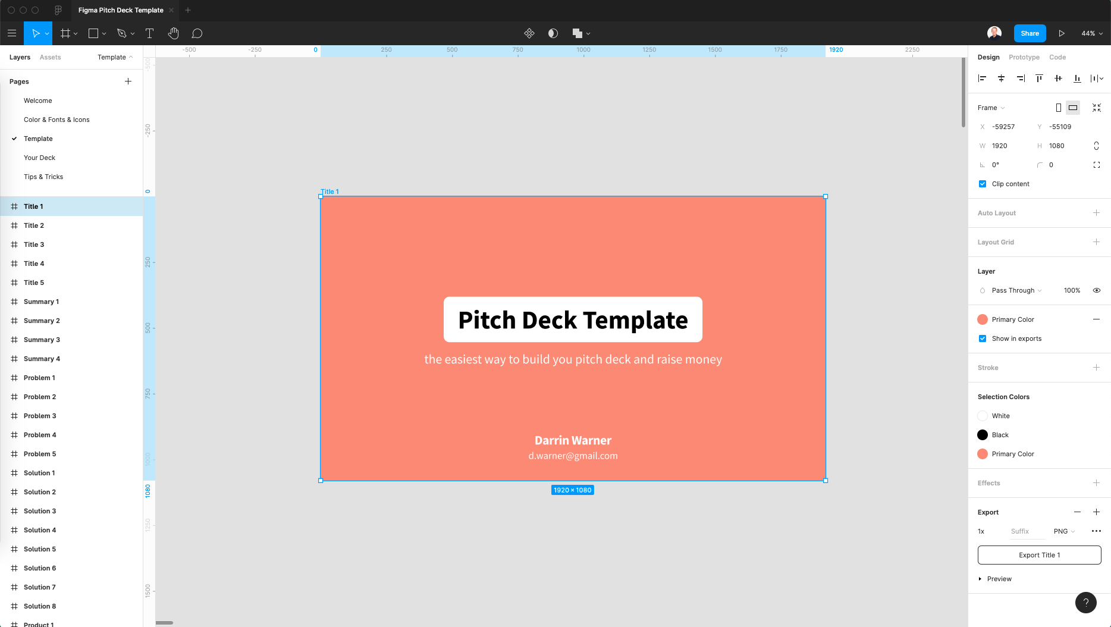Click the Create component icon

pyautogui.click(x=529, y=33)
